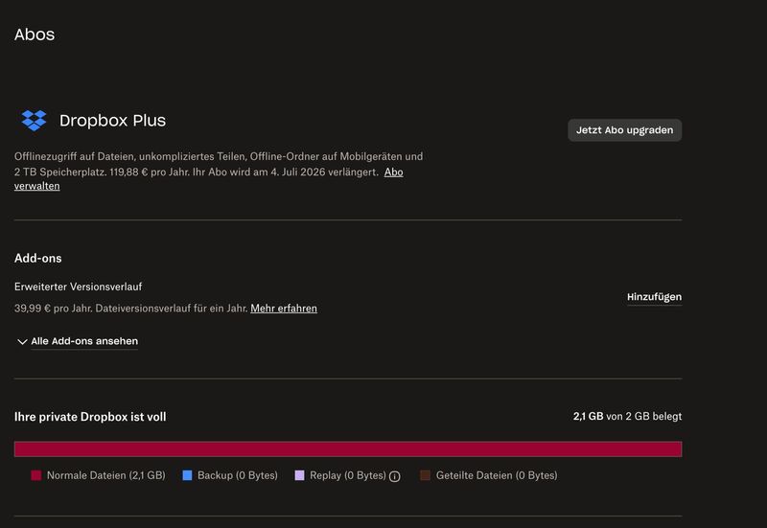Click the "2,1 GB von 2 GB belegt" text
Viewport: 767px width, 528px height.
tap(627, 417)
